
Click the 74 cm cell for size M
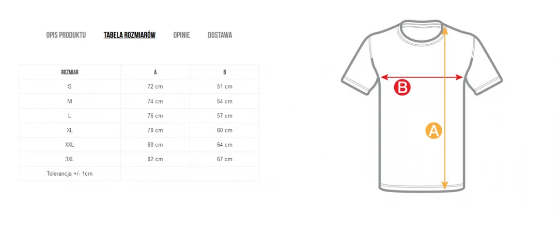tap(155, 101)
